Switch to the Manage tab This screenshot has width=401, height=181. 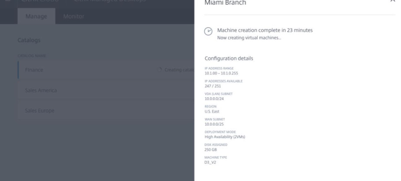tap(36, 16)
